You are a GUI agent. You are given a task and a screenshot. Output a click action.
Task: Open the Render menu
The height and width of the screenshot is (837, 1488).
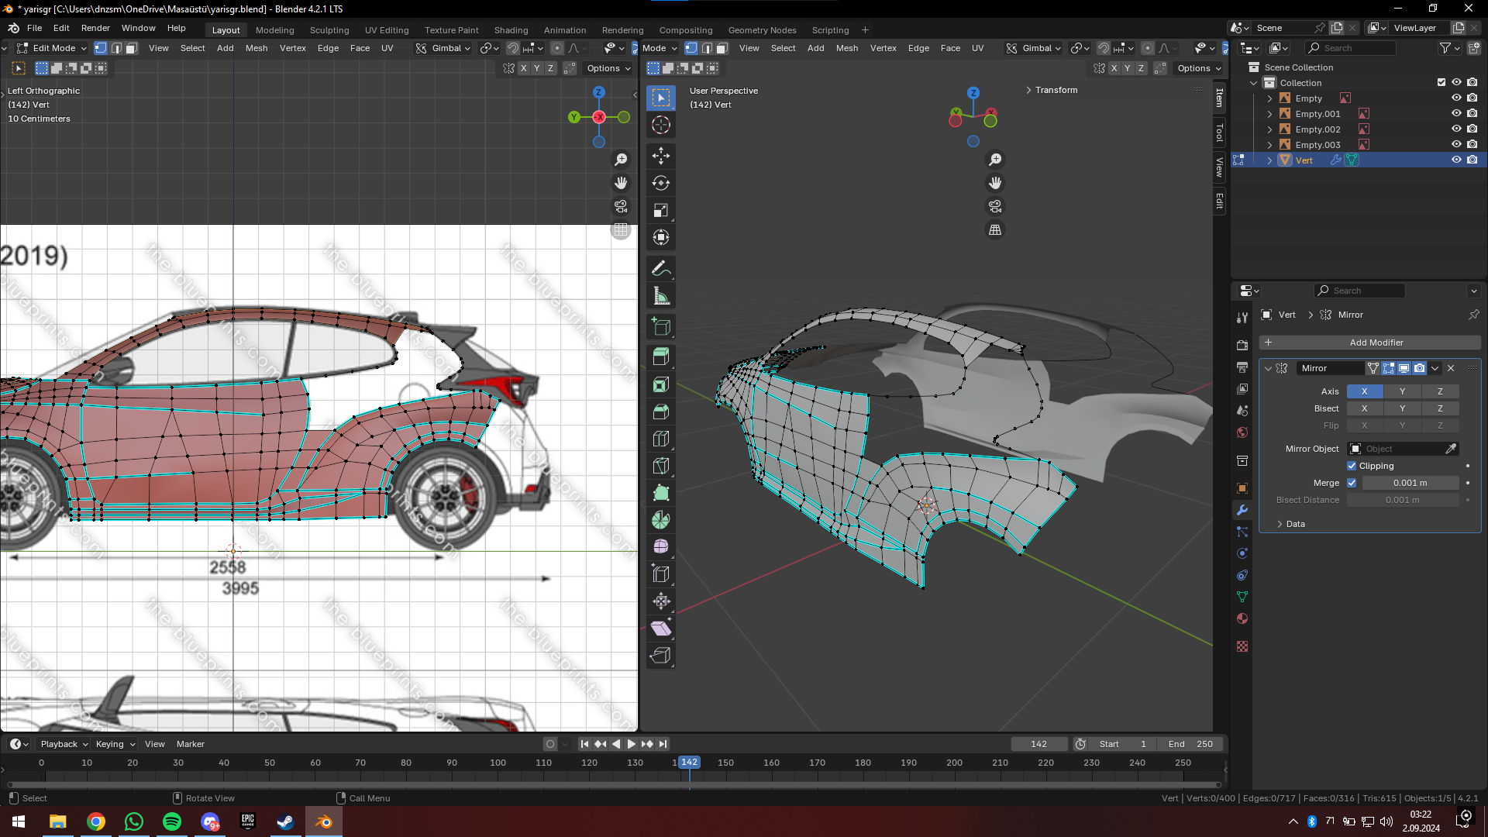[x=95, y=28]
